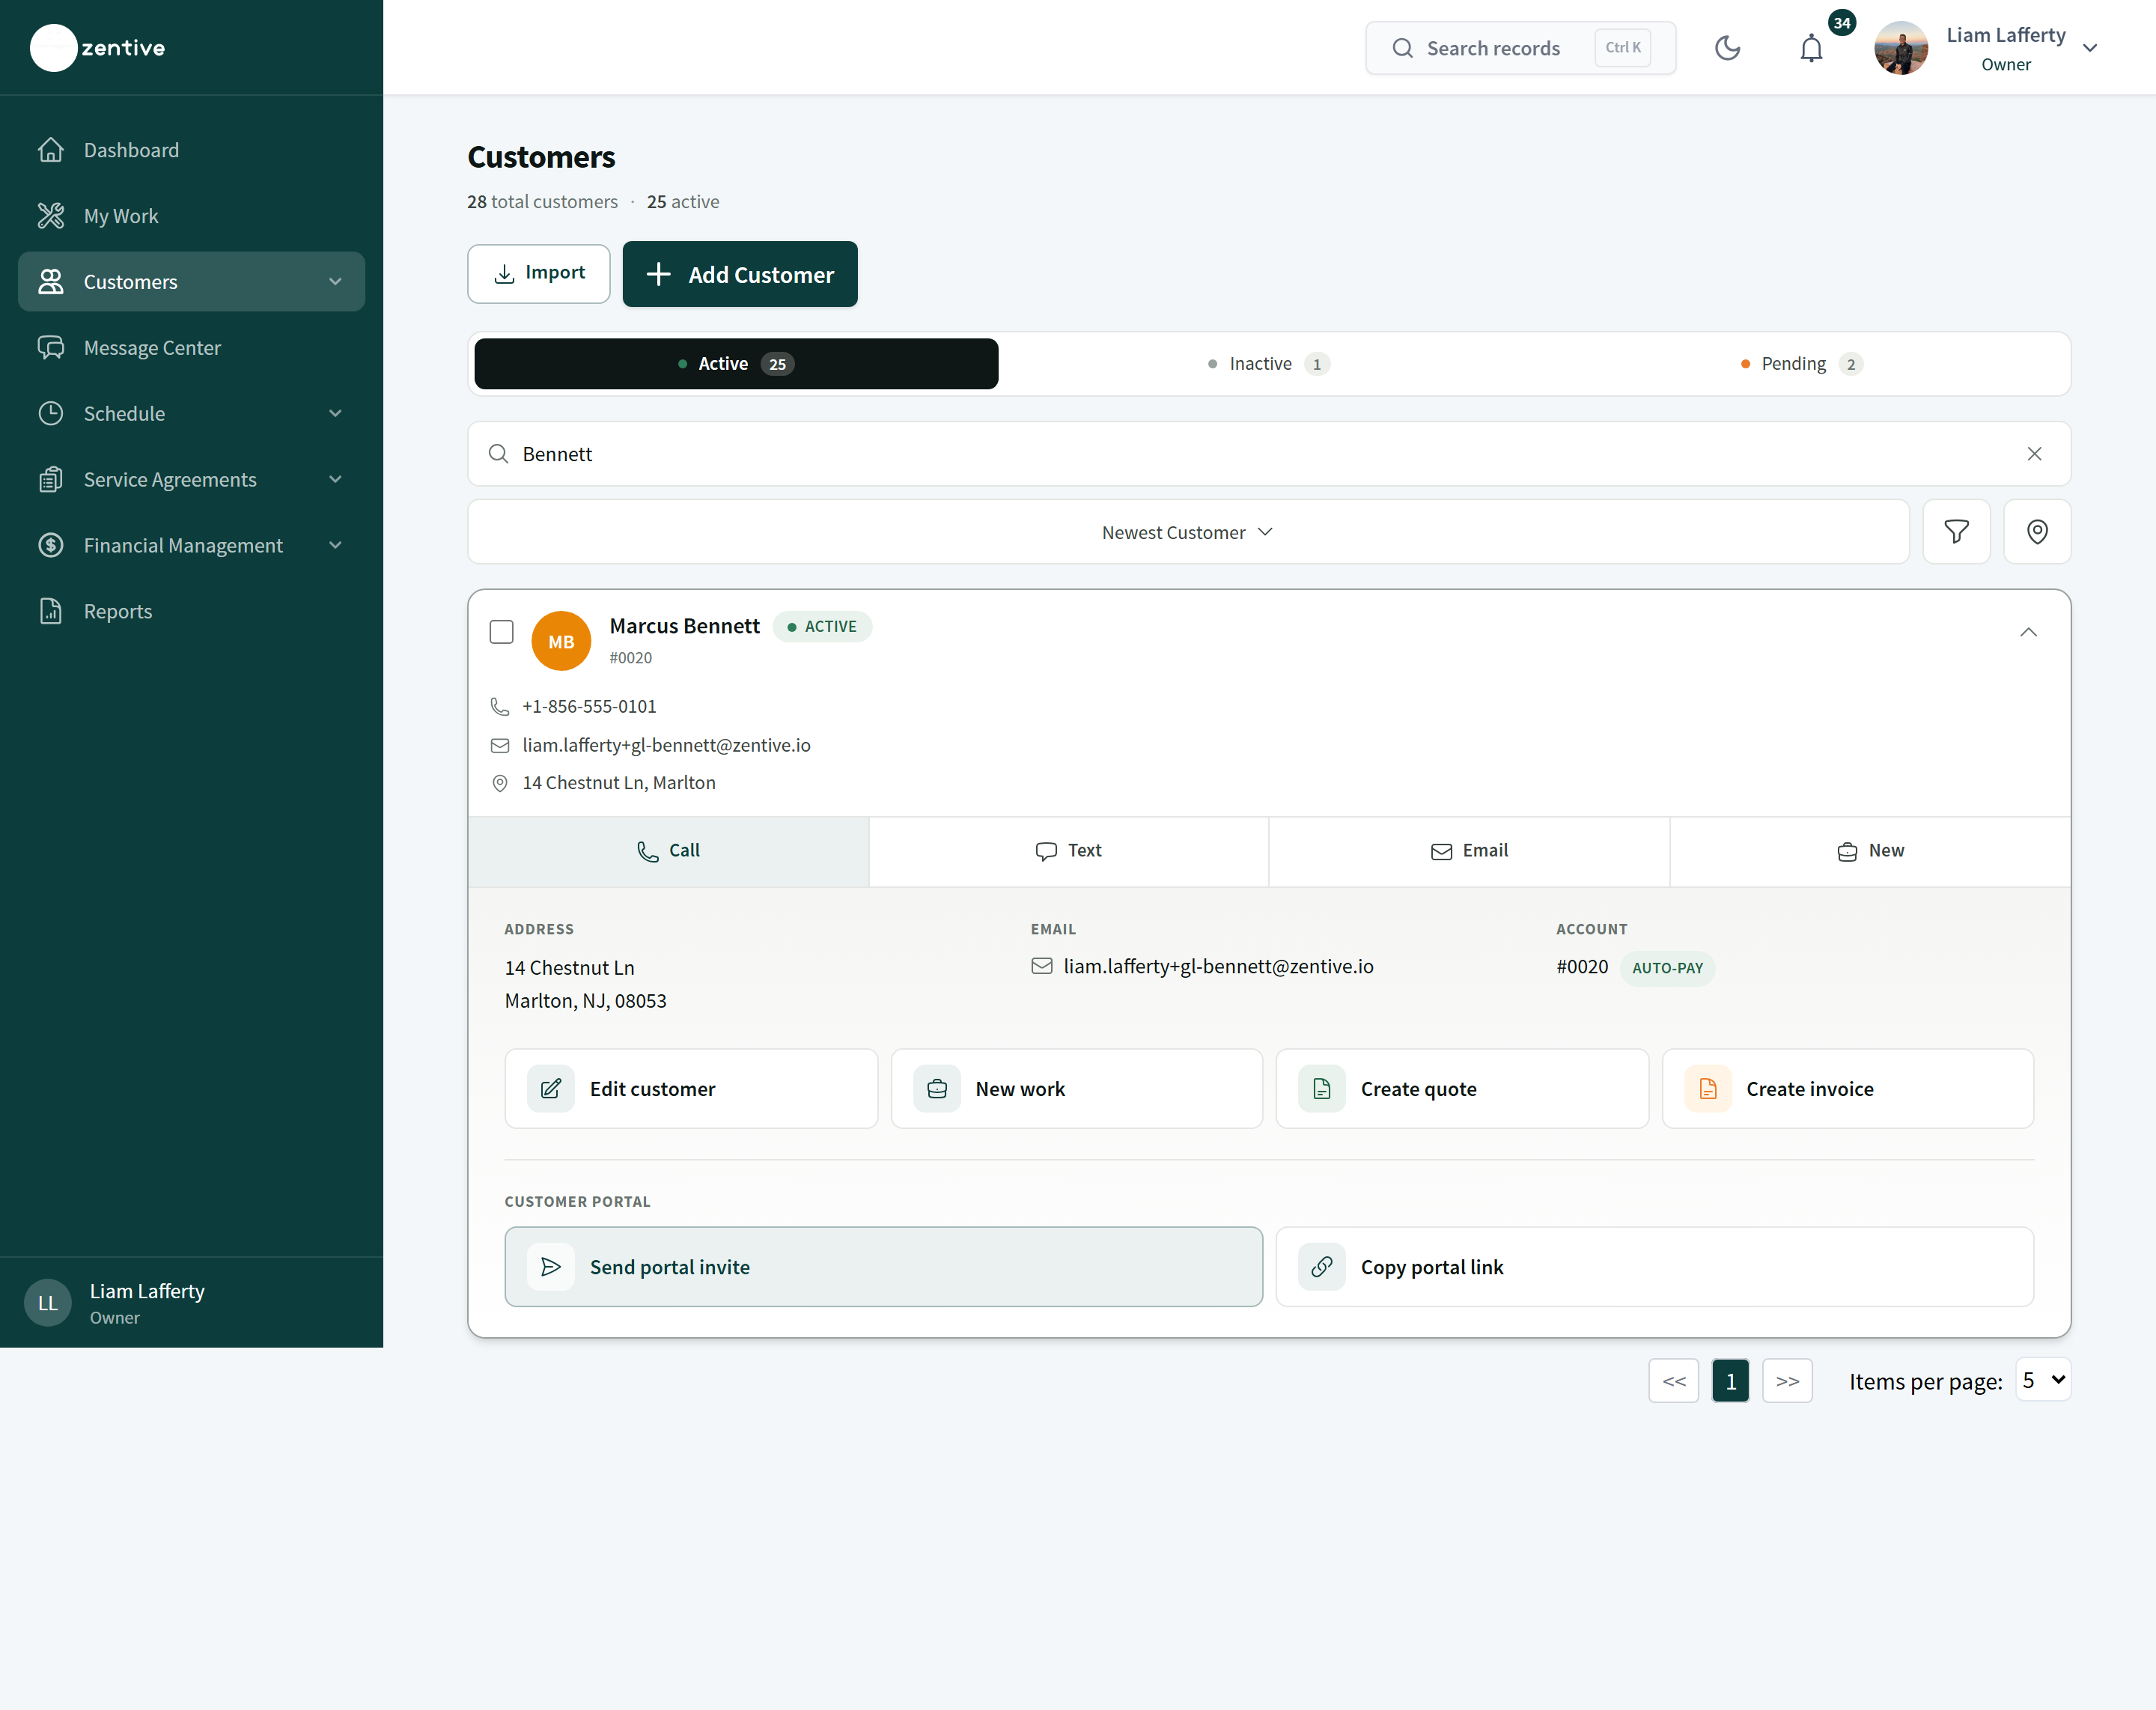Click phone number +1-856-555-0101
The width and height of the screenshot is (2156, 1710).
pyautogui.click(x=589, y=706)
